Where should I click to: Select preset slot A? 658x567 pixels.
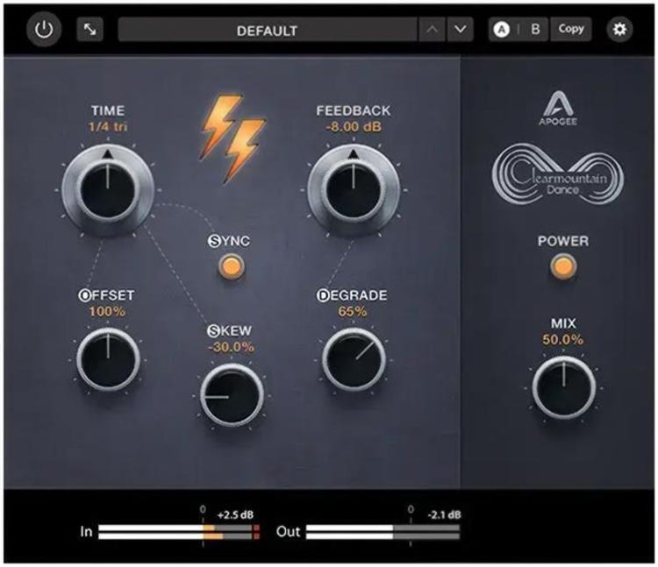(x=504, y=30)
